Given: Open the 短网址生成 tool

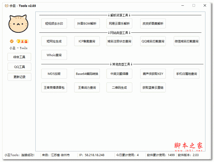Looking at the screenshot, I should [x=54, y=41].
